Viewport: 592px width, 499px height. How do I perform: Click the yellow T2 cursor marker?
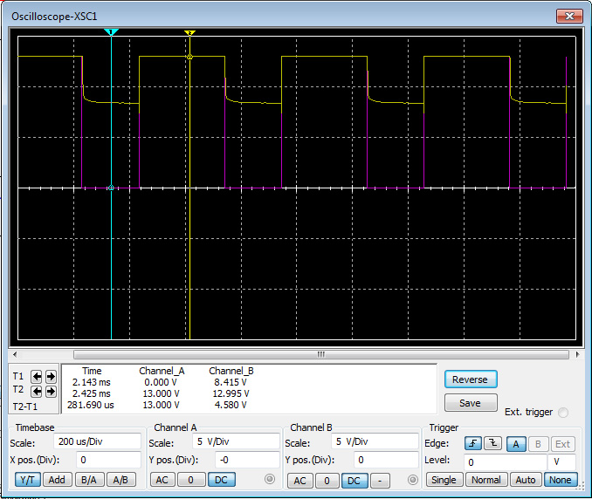pyautogui.click(x=189, y=33)
